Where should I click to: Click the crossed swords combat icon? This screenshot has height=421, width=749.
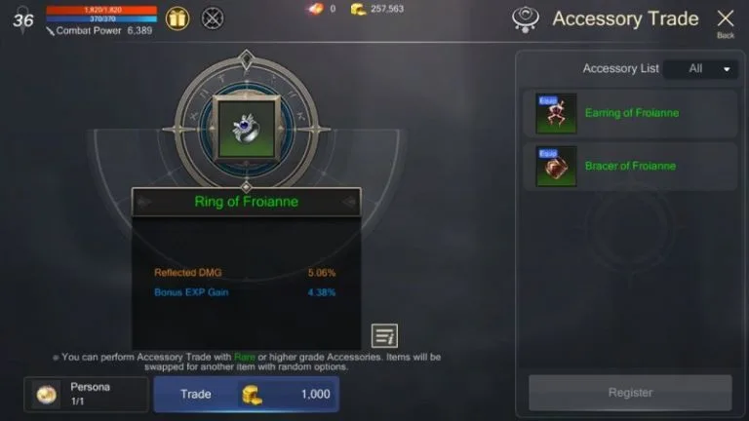tap(213, 19)
